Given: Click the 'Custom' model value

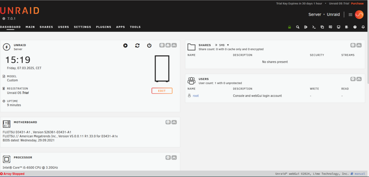Looking at the screenshot, I should tap(13, 80).
